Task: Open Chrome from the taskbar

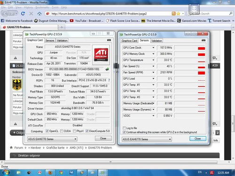Action: coord(61,173)
